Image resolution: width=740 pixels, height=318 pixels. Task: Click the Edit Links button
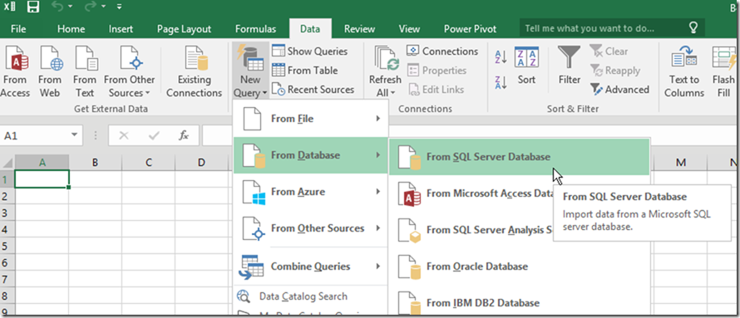pos(436,90)
